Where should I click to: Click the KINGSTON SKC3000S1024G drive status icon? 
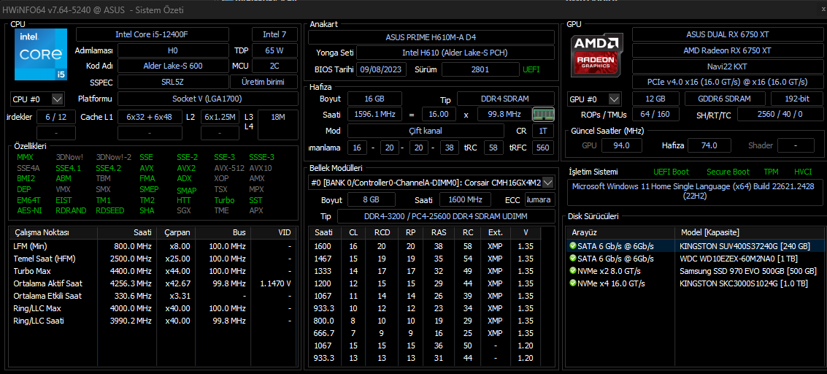tap(573, 283)
